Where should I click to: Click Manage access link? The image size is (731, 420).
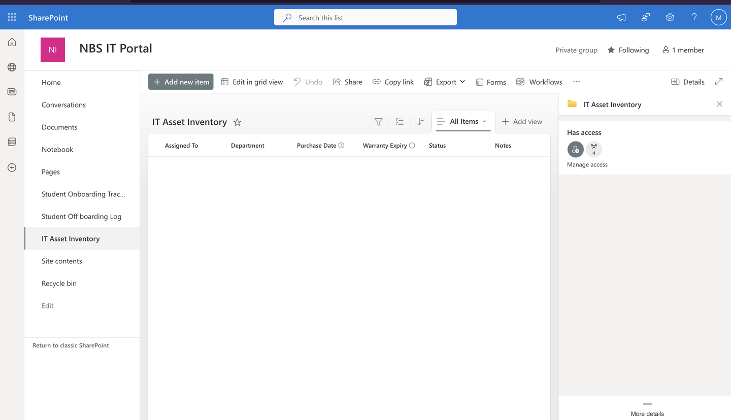pyautogui.click(x=587, y=164)
